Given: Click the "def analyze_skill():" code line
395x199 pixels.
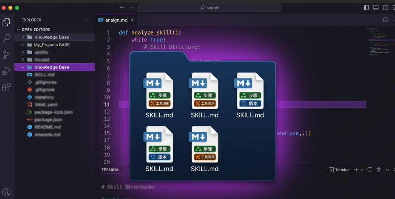Looking at the screenshot, I should coord(150,33).
